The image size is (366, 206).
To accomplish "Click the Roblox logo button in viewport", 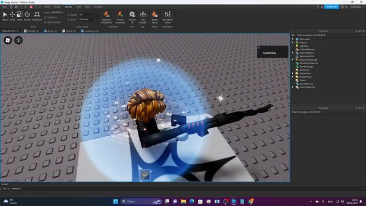I will tap(7, 40).
